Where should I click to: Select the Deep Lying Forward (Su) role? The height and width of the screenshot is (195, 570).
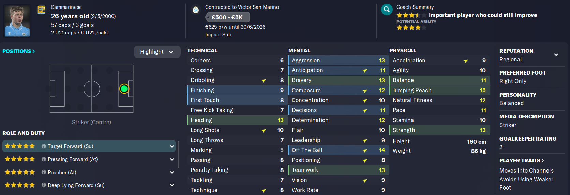click(x=89, y=185)
